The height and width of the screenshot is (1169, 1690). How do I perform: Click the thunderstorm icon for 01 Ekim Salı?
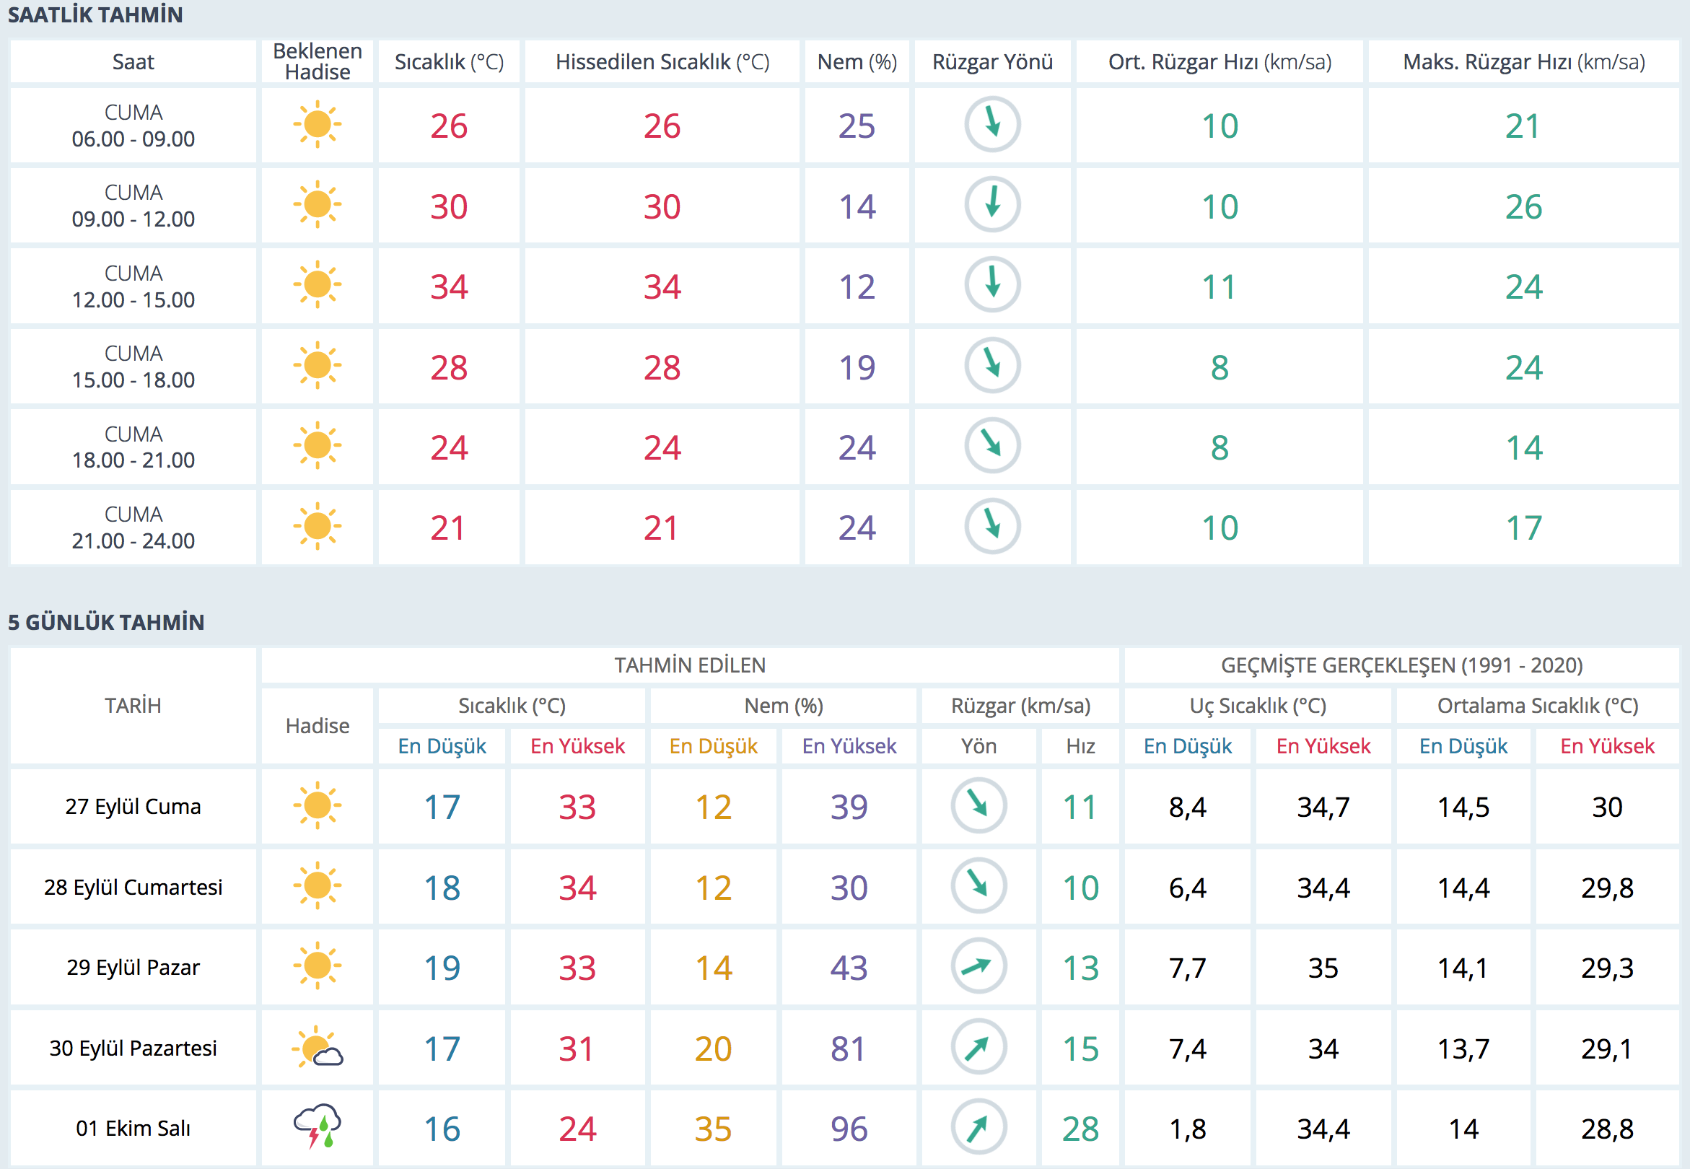pyautogui.click(x=317, y=1127)
